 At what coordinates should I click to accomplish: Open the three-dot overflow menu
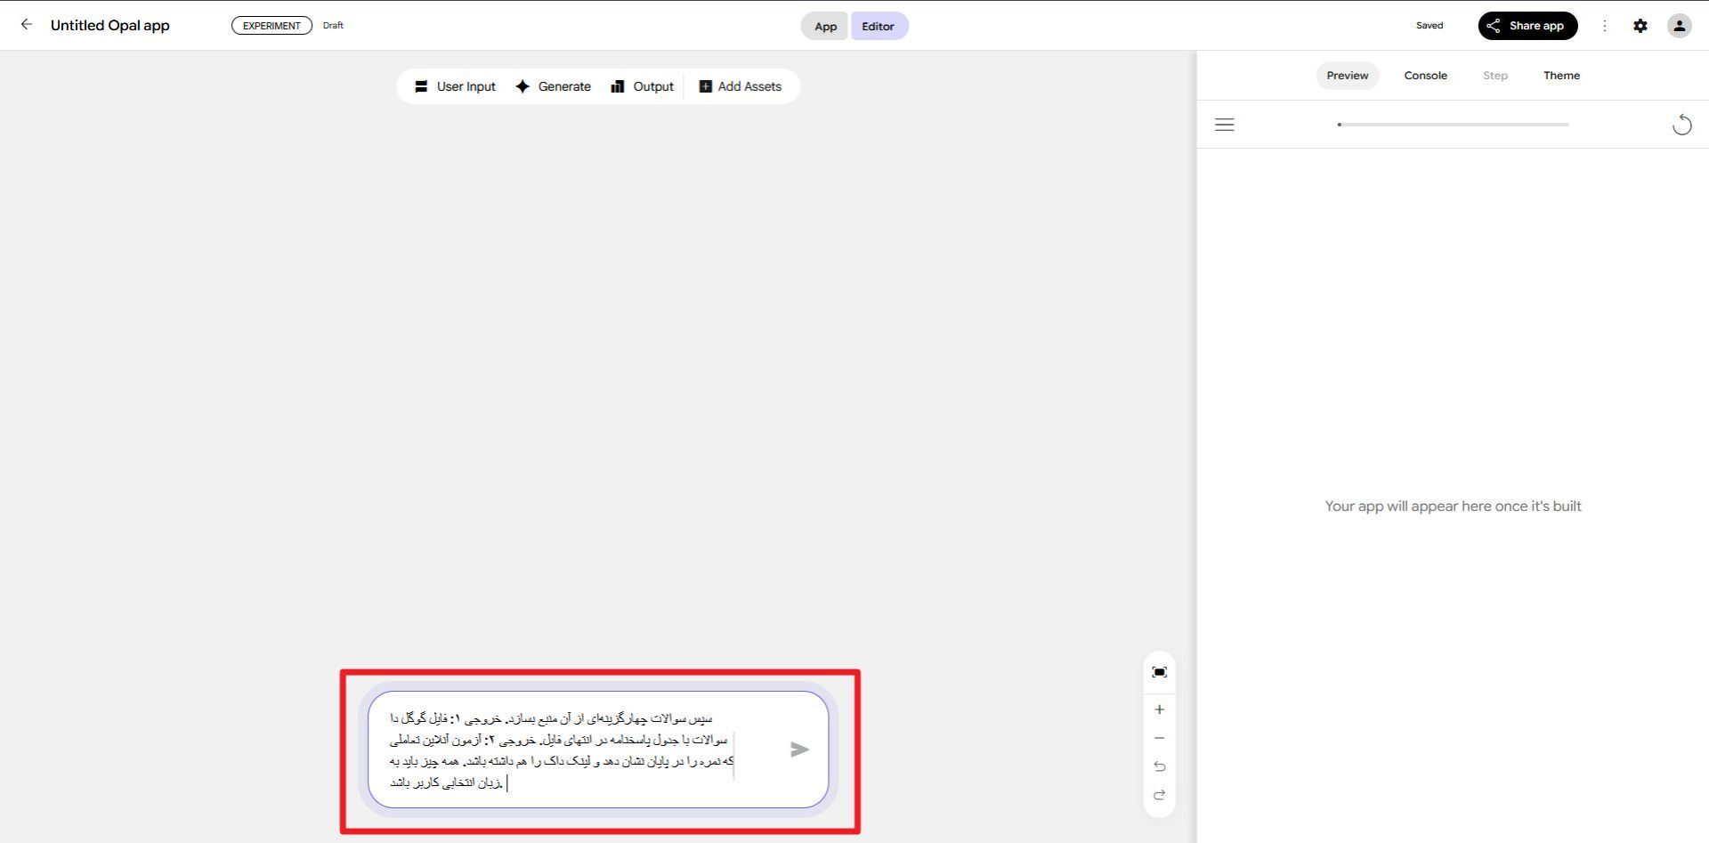click(1605, 26)
